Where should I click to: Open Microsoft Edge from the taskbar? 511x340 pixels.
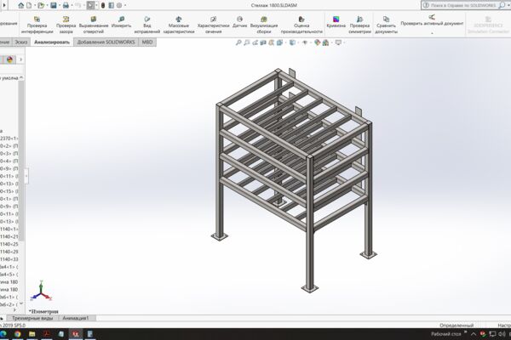(3, 334)
